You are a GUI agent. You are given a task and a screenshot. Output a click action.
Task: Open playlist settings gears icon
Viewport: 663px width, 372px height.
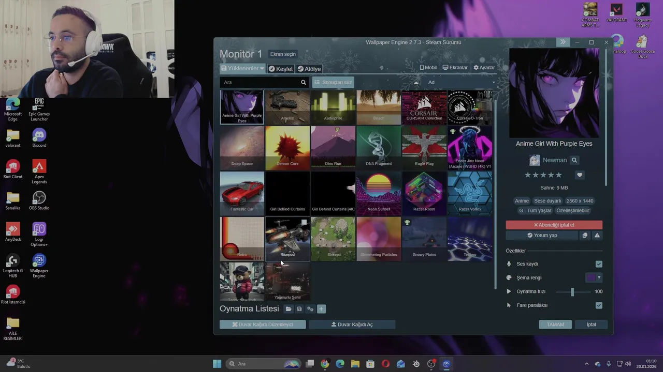point(310,309)
